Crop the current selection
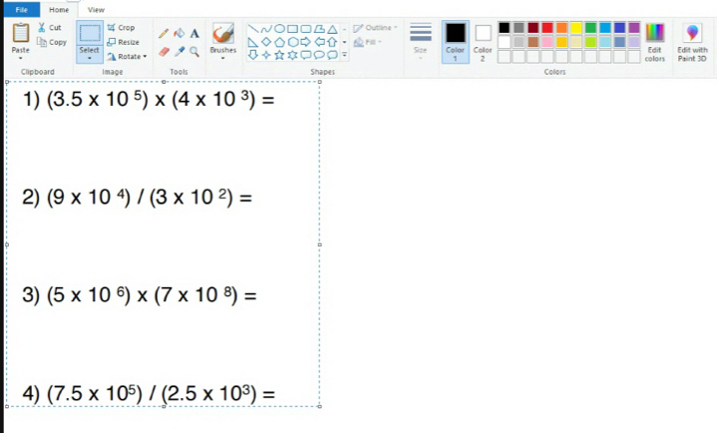717x433 pixels. pos(122,28)
